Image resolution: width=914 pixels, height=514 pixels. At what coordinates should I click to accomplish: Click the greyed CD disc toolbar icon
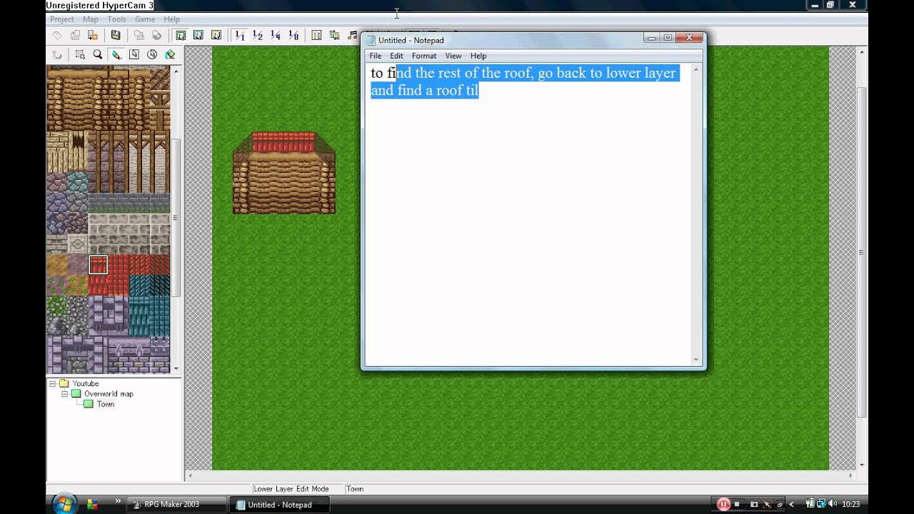157,35
